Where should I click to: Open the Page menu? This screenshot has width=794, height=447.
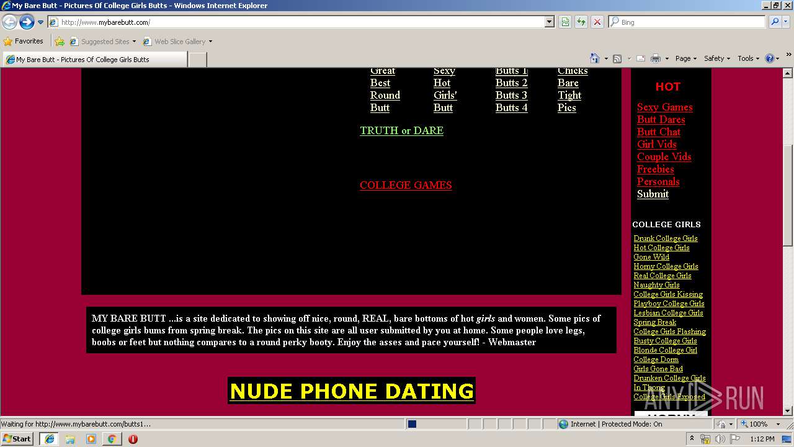686,58
